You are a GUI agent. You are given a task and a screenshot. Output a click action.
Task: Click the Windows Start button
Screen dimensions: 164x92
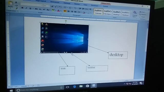(x=11, y=91)
